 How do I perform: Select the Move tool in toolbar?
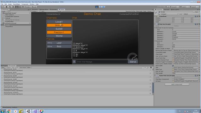click(x=7, y=7)
